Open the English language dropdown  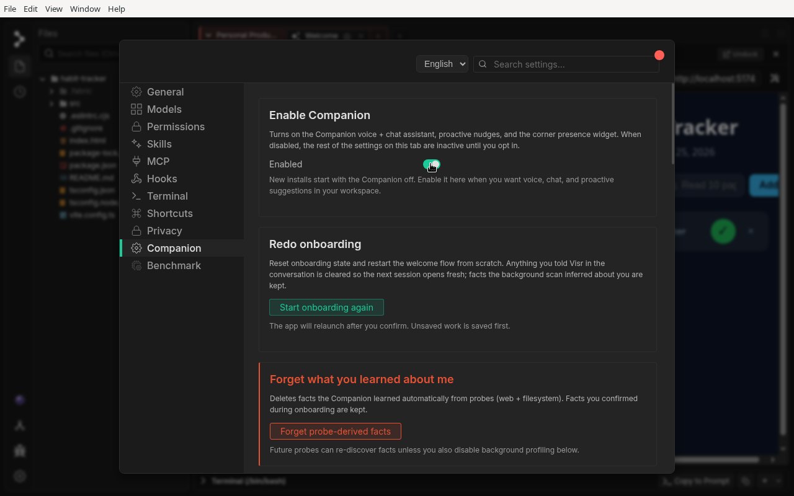pyautogui.click(x=442, y=64)
